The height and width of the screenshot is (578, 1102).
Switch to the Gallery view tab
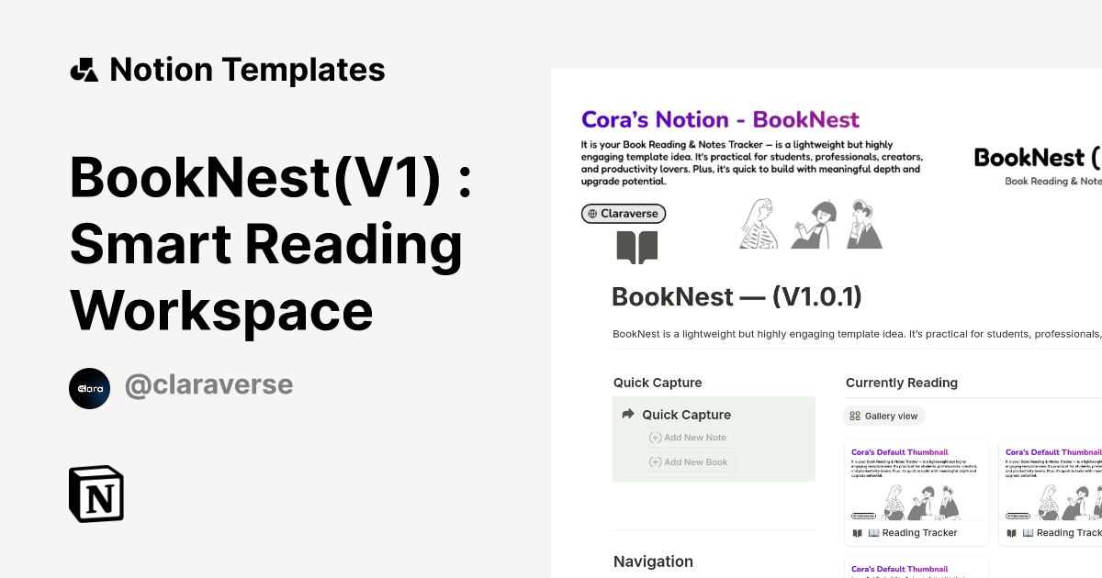(x=883, y=416)
